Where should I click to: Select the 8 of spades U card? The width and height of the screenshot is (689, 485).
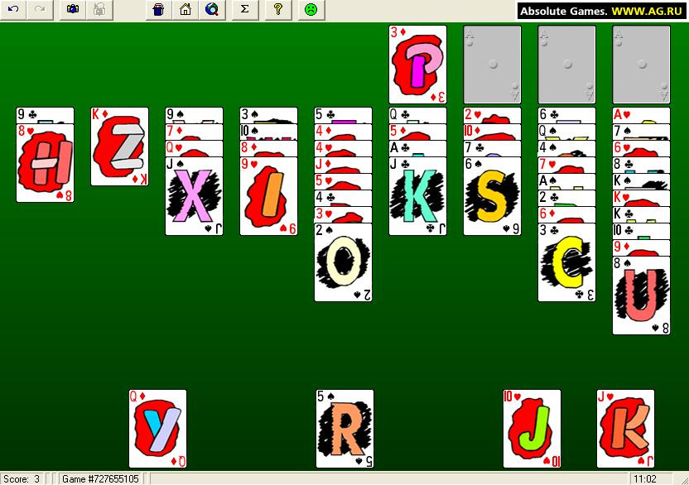click(642, 295)
